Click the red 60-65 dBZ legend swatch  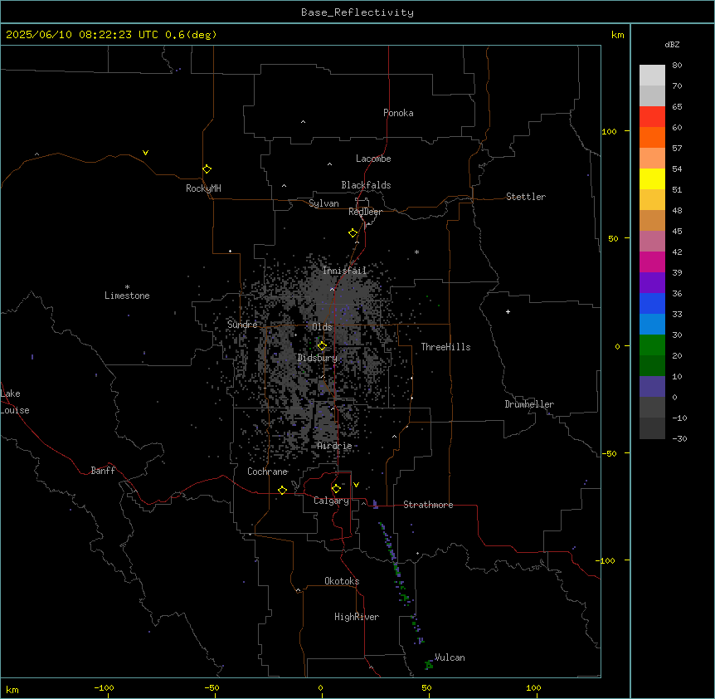(652, 116)
